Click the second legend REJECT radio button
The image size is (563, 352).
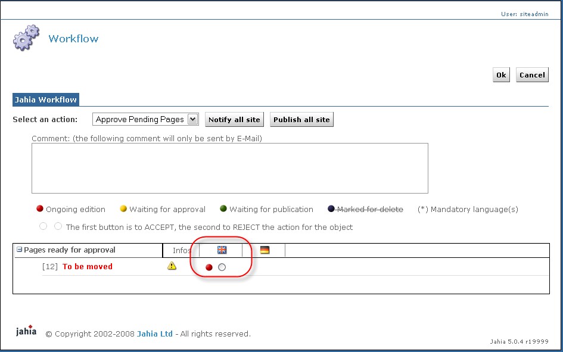58,226
